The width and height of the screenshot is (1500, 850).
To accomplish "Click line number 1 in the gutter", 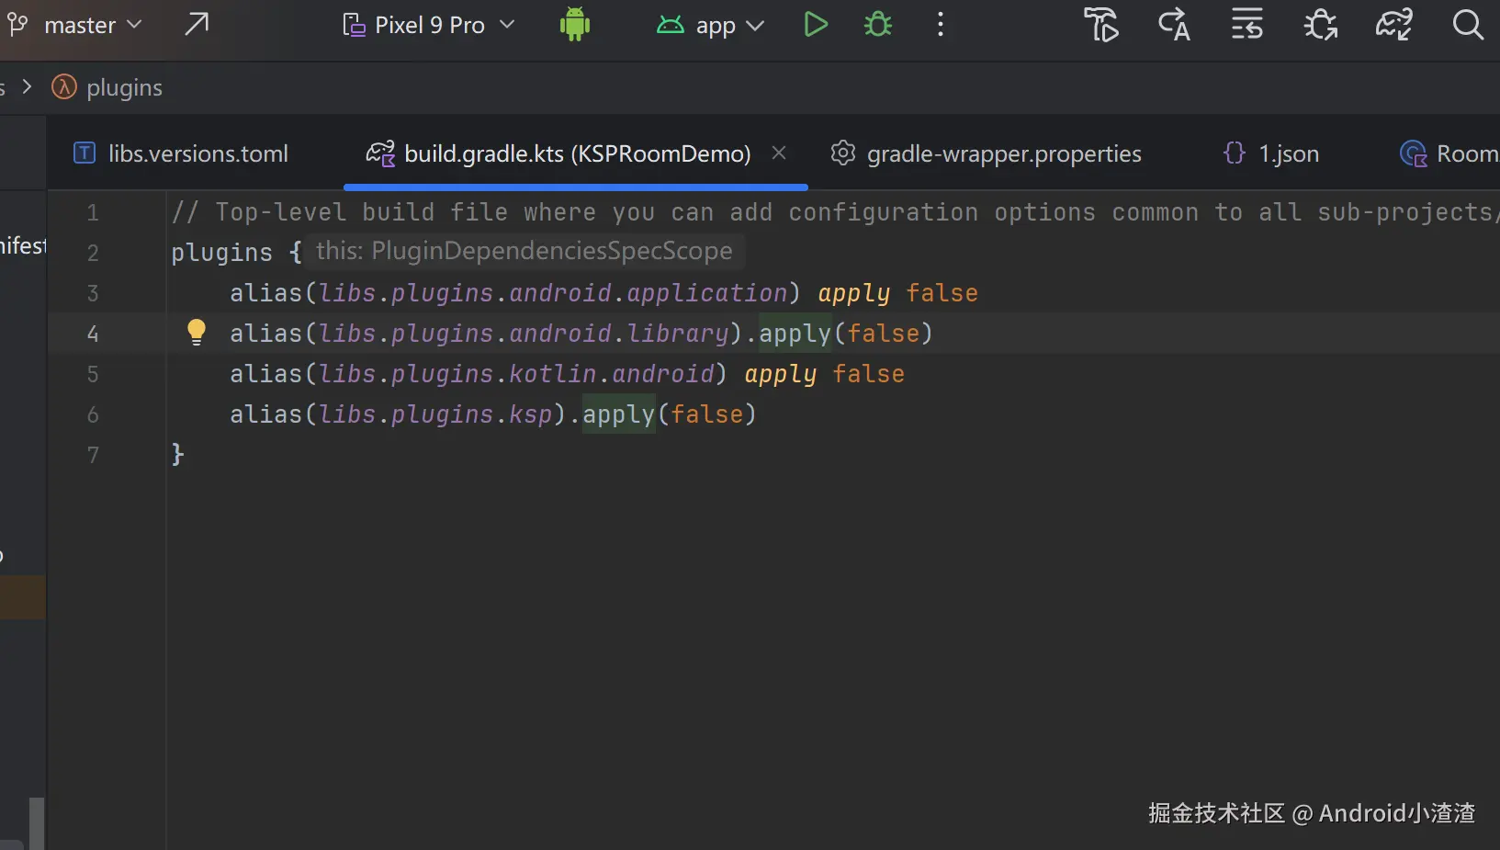I will [93, 213].
